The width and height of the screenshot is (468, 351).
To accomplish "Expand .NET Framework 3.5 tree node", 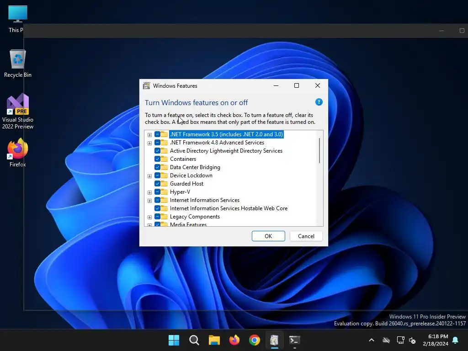I will 149,135.
